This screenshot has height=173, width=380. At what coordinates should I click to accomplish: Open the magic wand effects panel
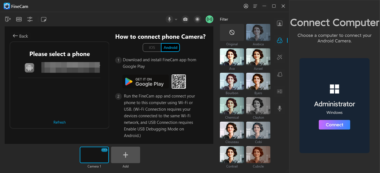pyautogui.click(x=280, y=57)
